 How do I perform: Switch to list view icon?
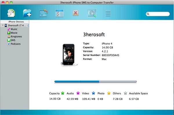coord(108,13)
